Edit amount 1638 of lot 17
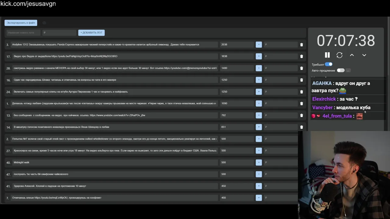This screenshot has height=219, width=390. point(237,56)
